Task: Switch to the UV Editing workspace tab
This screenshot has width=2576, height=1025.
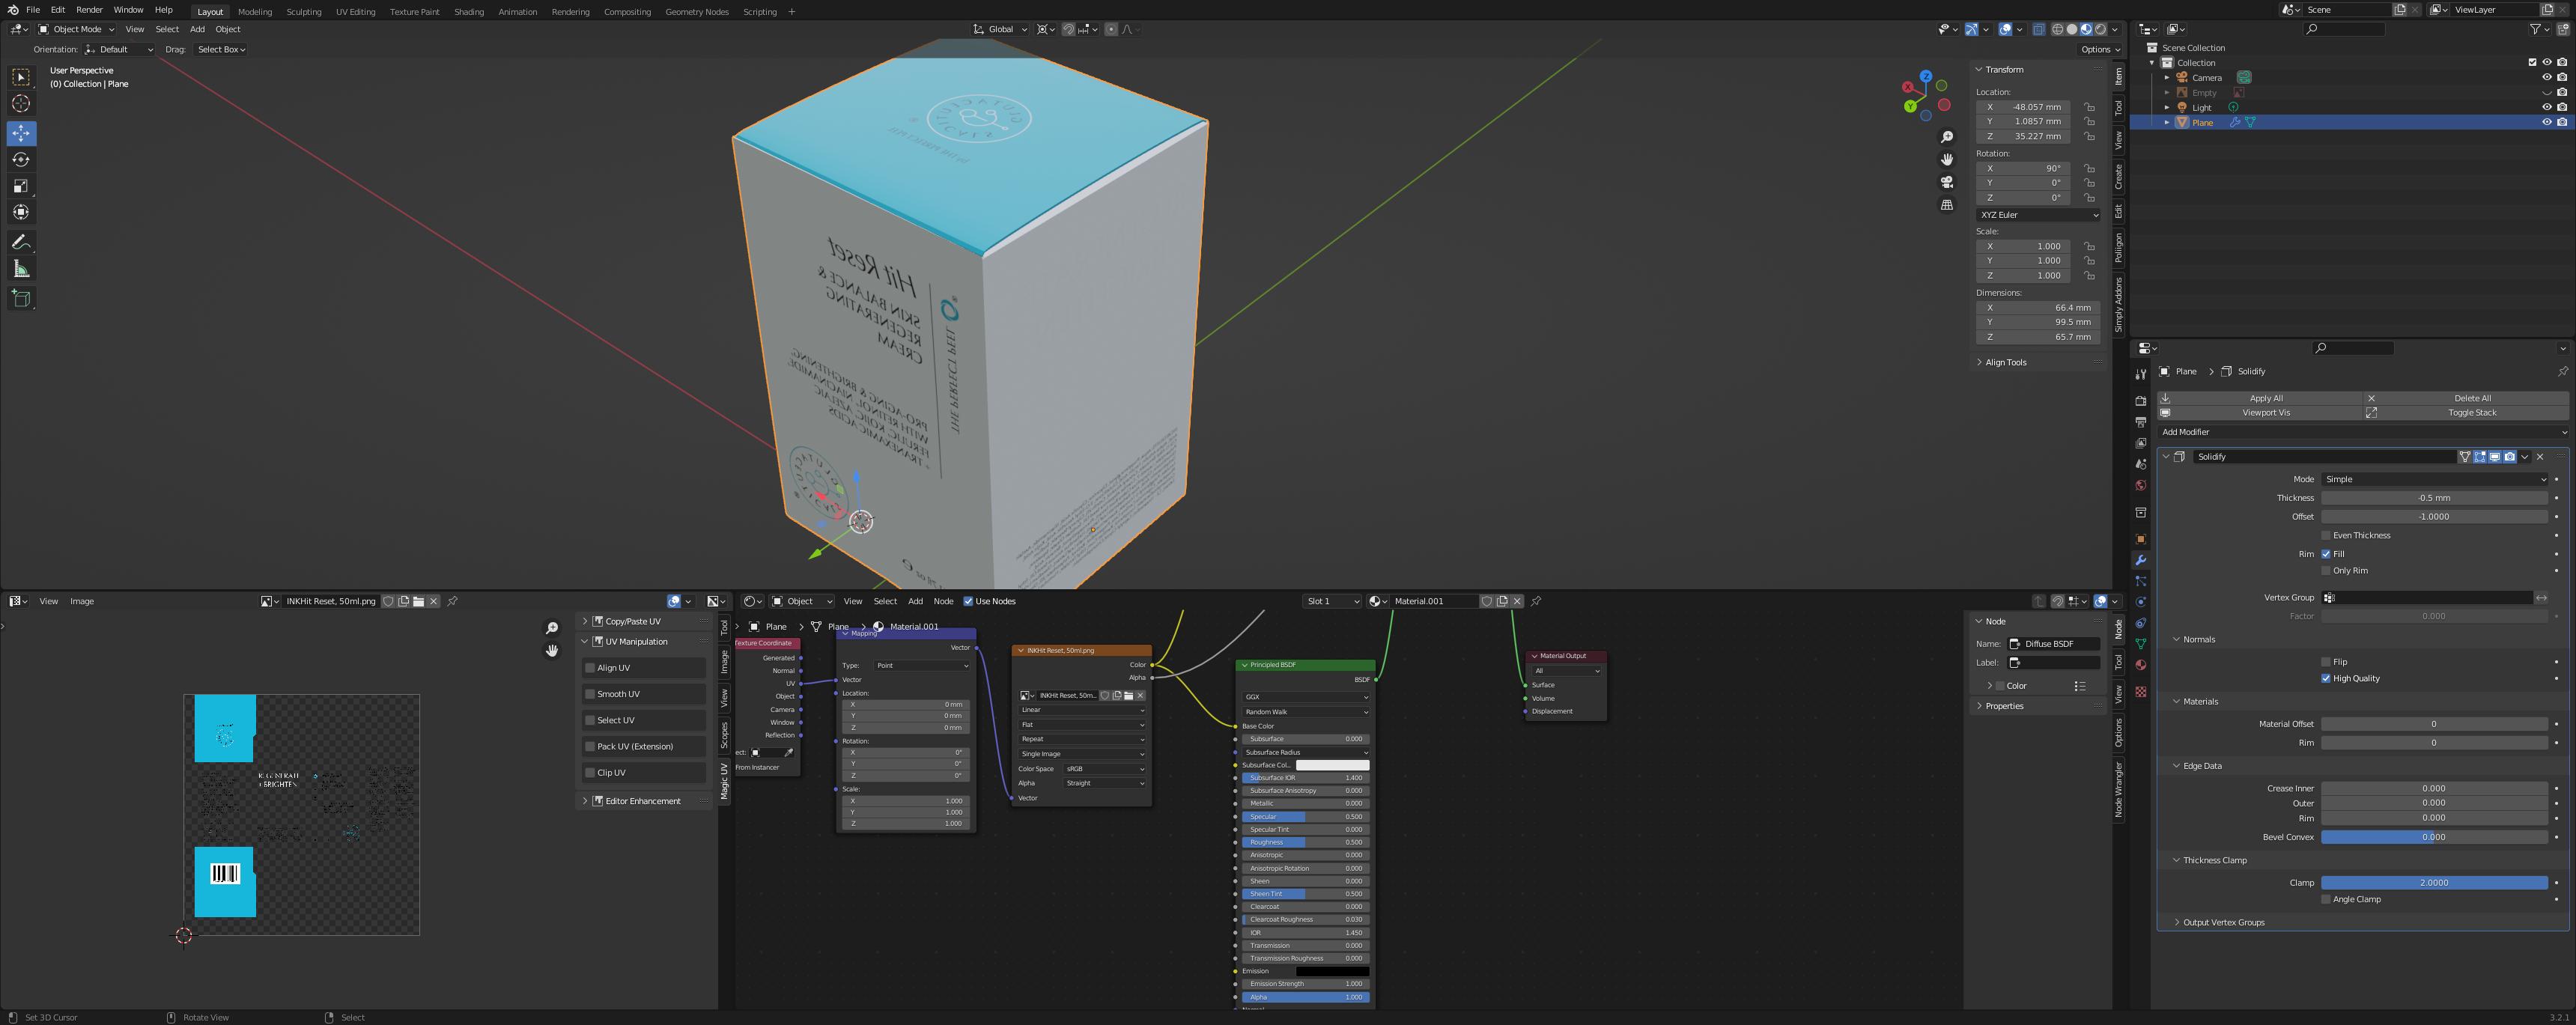Action: (355, 12)
